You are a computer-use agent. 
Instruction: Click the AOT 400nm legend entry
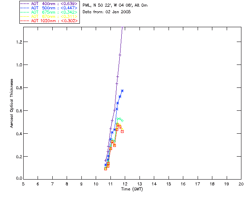coord(49,3)
